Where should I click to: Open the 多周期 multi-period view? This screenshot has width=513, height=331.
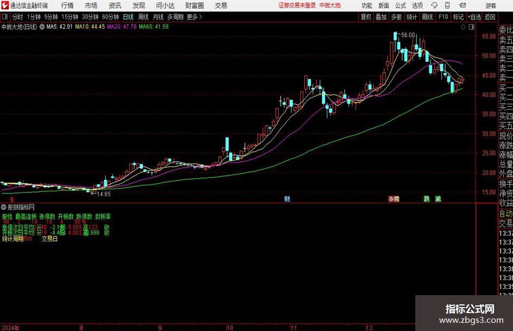point(175,17)
